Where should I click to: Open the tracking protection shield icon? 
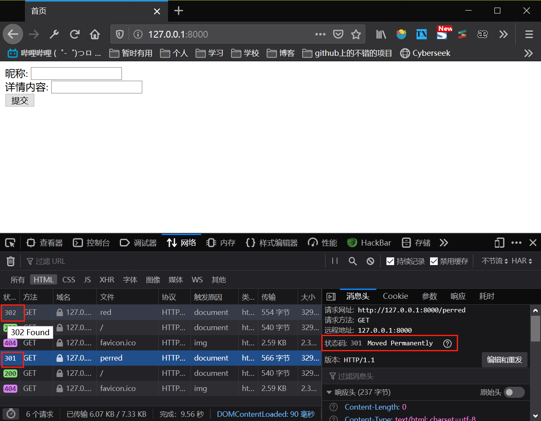click(120, 34)
